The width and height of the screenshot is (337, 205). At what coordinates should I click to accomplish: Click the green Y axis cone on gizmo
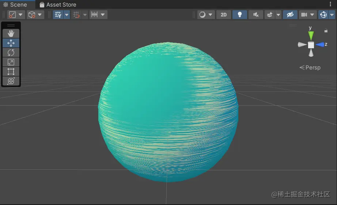(311, 35)
